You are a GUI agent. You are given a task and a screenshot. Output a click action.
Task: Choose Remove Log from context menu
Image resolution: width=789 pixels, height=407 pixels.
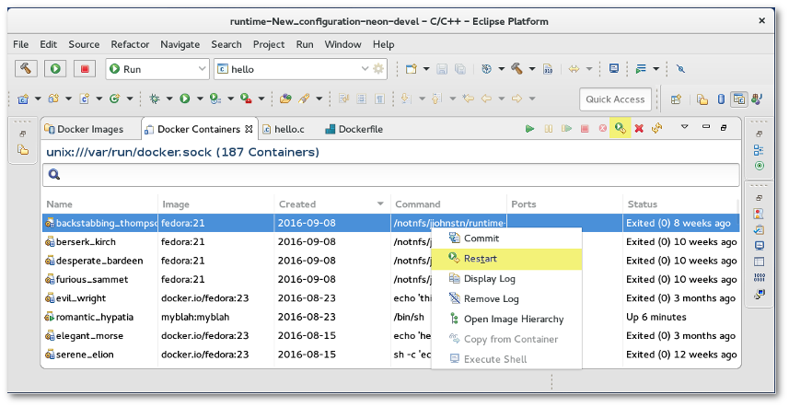pos(506,299)
